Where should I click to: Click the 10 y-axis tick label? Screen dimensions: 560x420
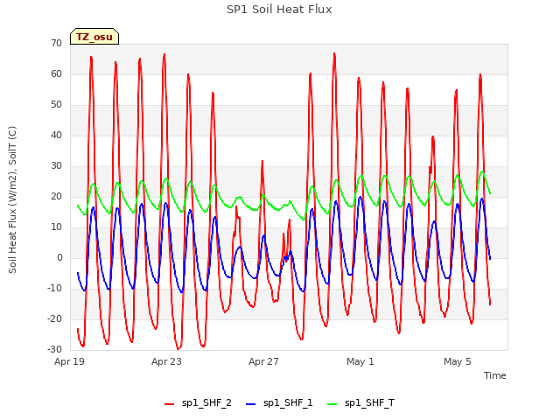point(56,227)
